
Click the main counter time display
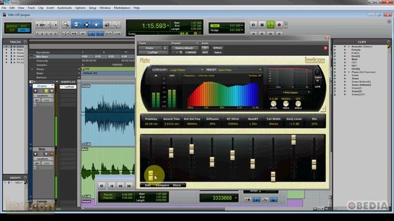[x=154, y=26]
